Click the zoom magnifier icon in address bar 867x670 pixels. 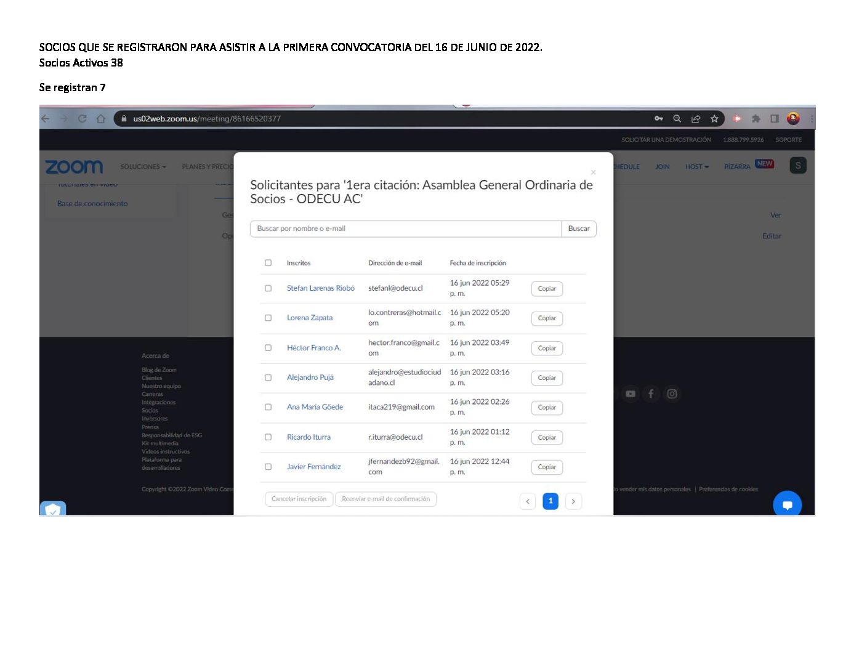pos(677,119)
